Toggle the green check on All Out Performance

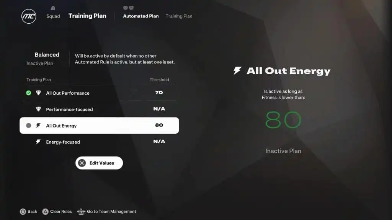(x=28, y=93)
